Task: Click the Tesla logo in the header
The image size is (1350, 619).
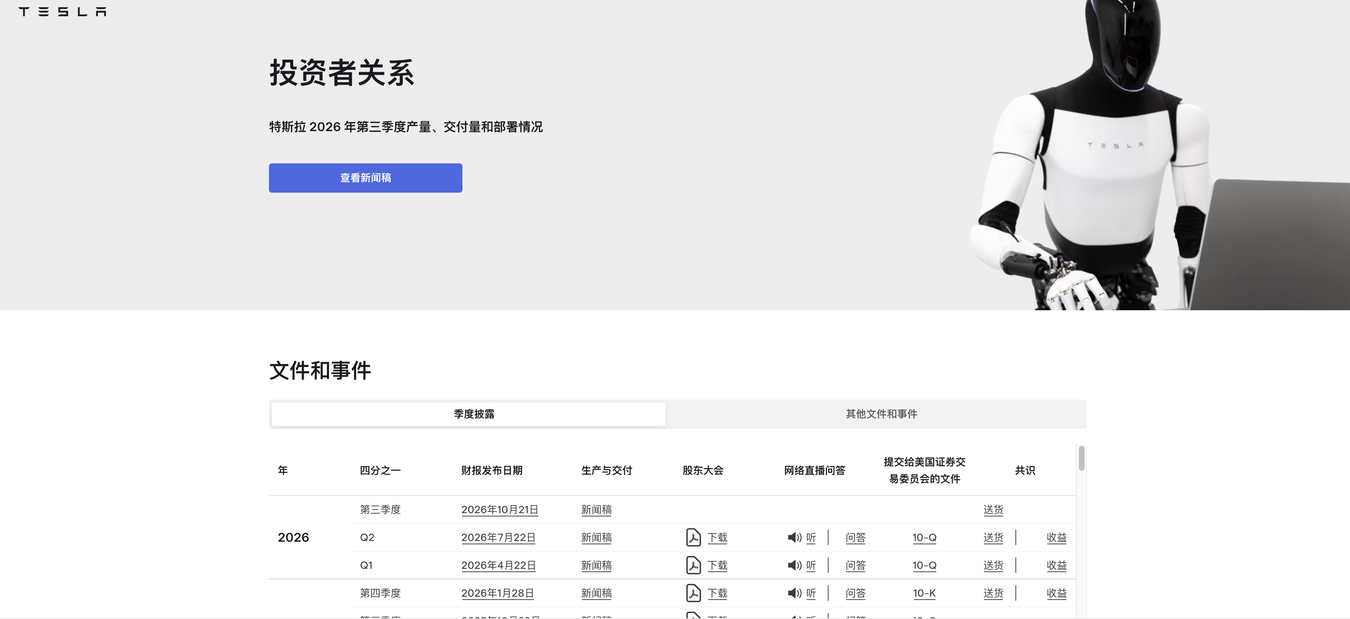Action: click(x=62, y=11)
